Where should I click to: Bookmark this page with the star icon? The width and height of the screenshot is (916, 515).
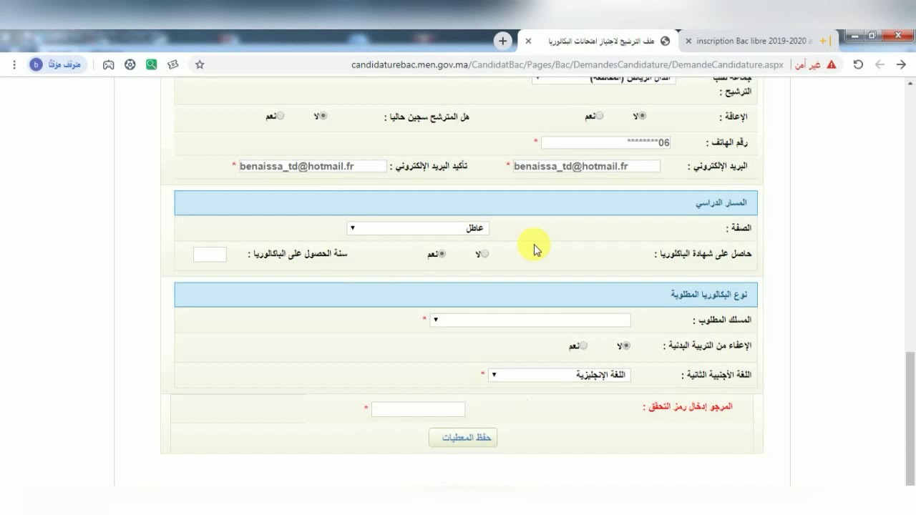200,64
